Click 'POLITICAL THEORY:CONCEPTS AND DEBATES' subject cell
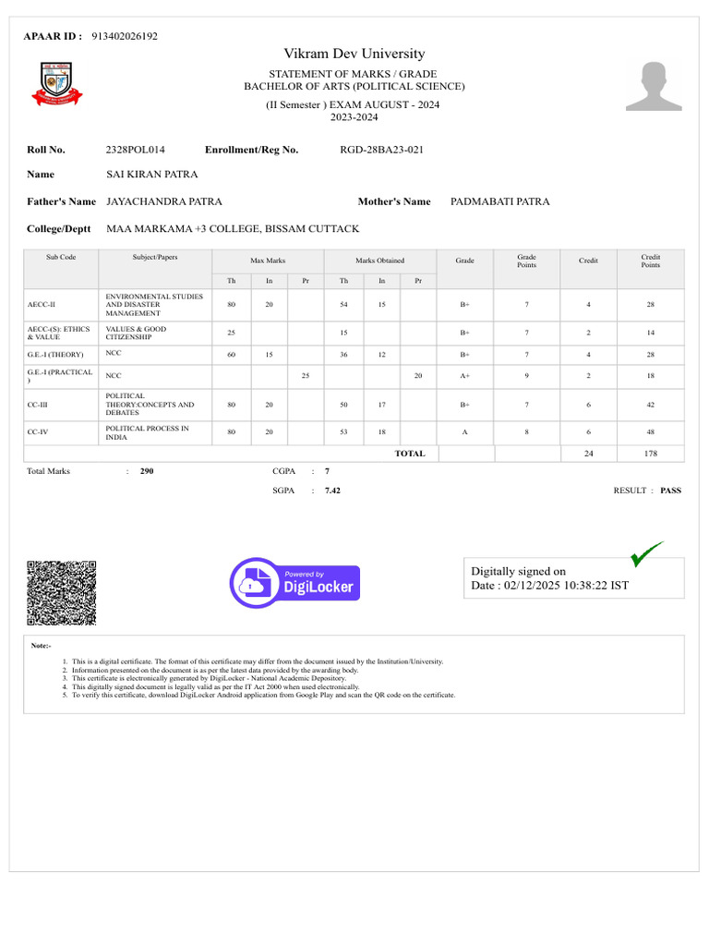The image size is (709, 946). [155, 405]
